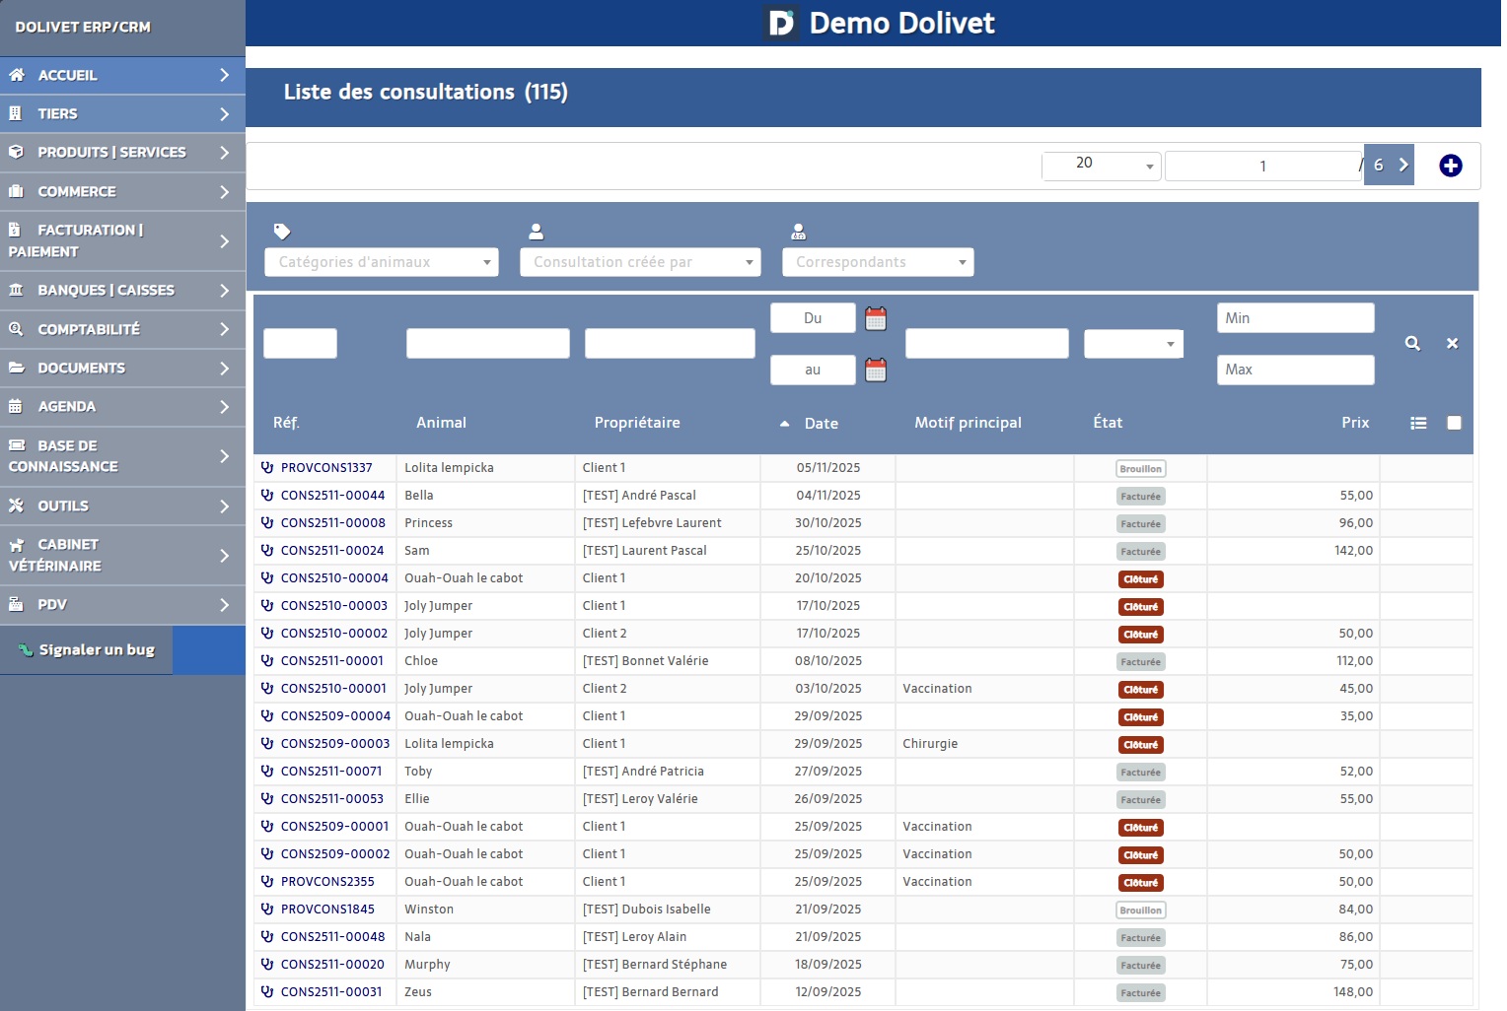Open the Agenda sidebar menu
The height and width of the screenshot is (1011, 1507).
122,407
